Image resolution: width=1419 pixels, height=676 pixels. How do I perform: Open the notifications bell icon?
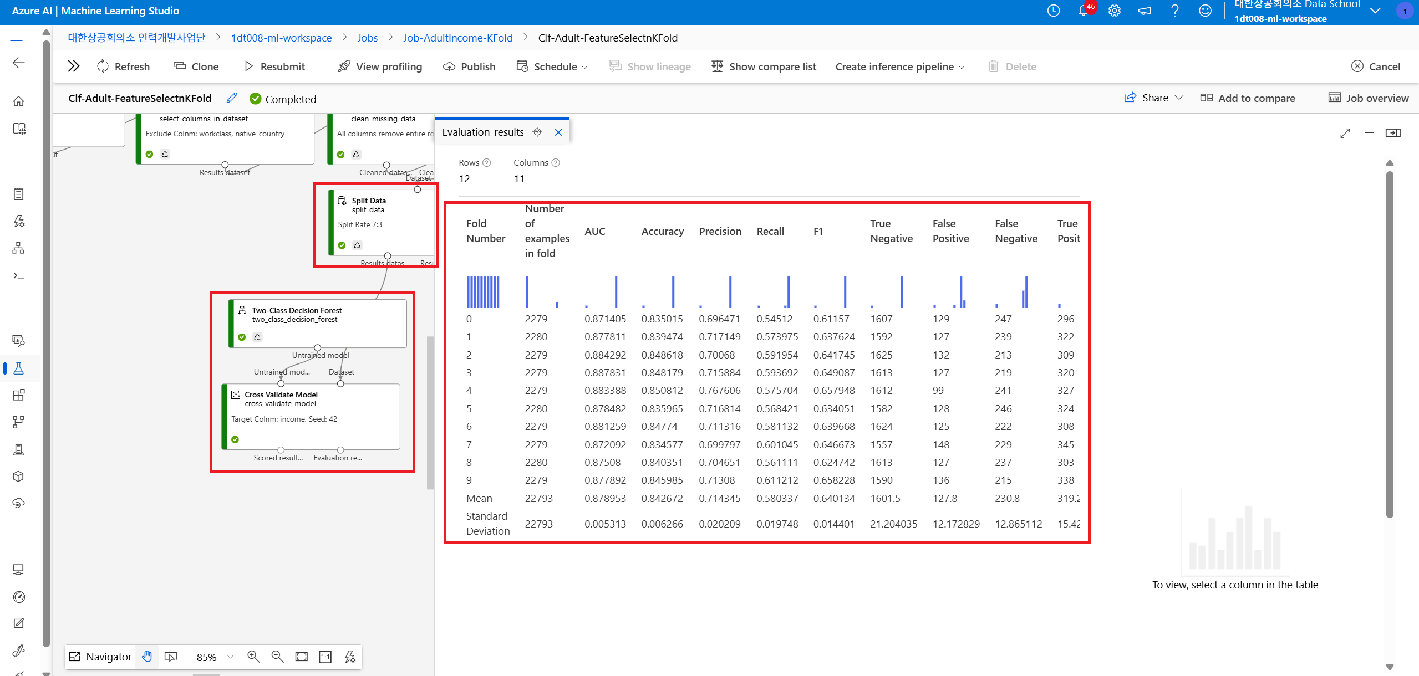1083,11
